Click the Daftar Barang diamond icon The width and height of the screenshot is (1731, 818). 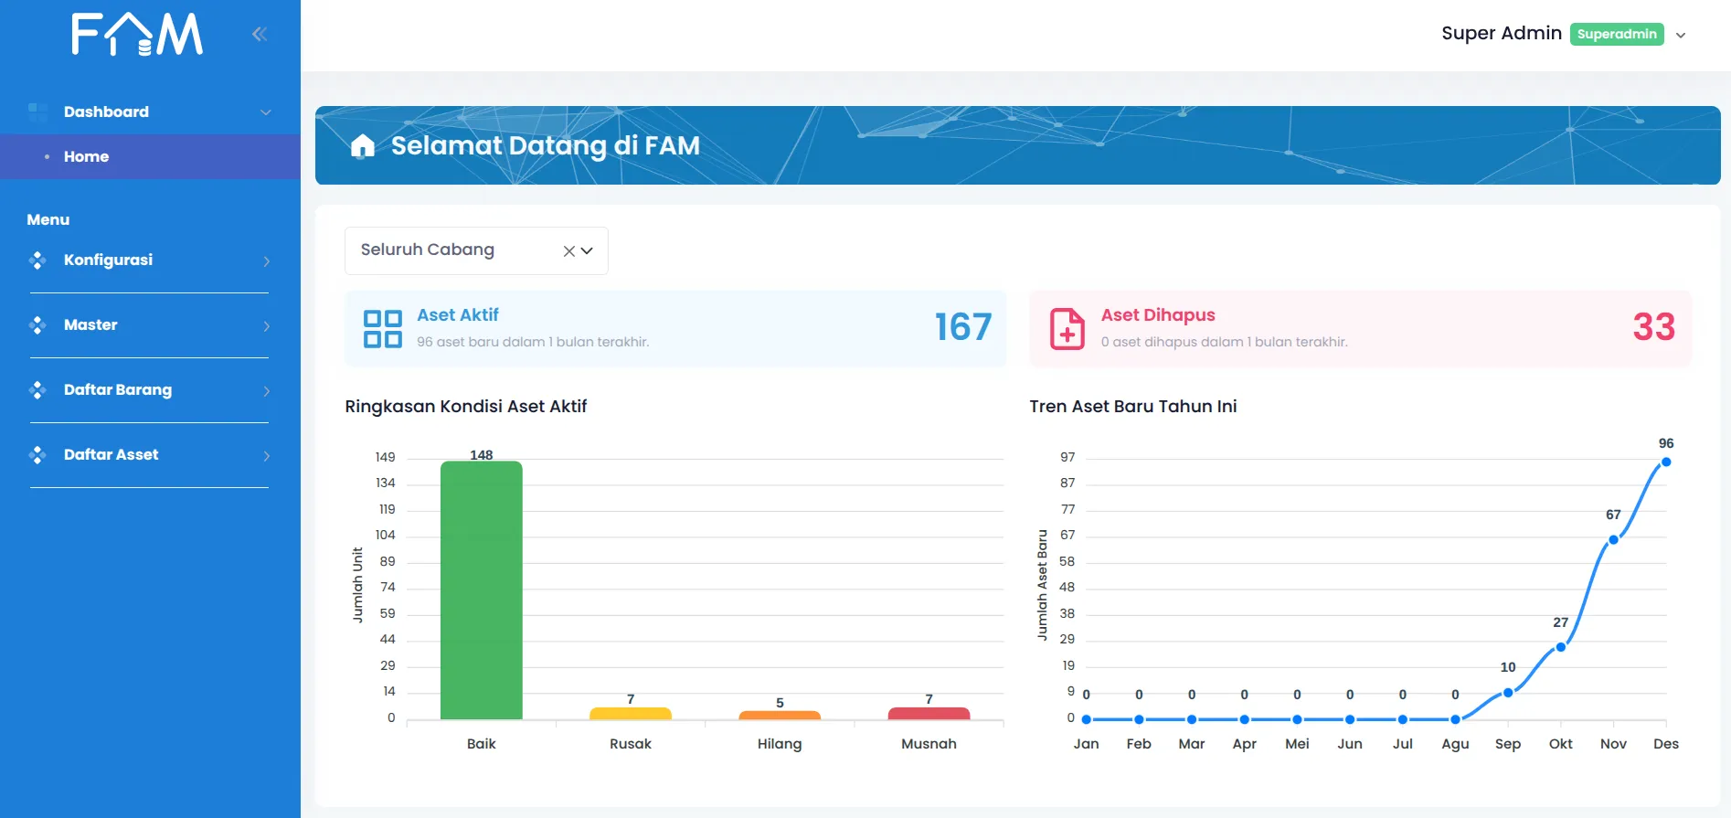[x=37, y=390]
